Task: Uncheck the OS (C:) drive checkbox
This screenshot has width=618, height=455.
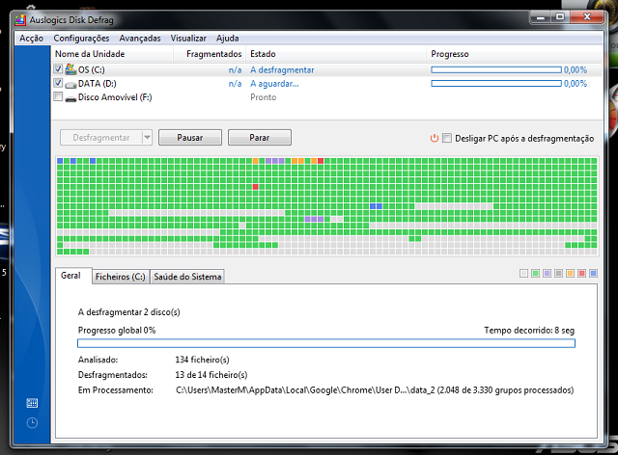Action: 58,69
